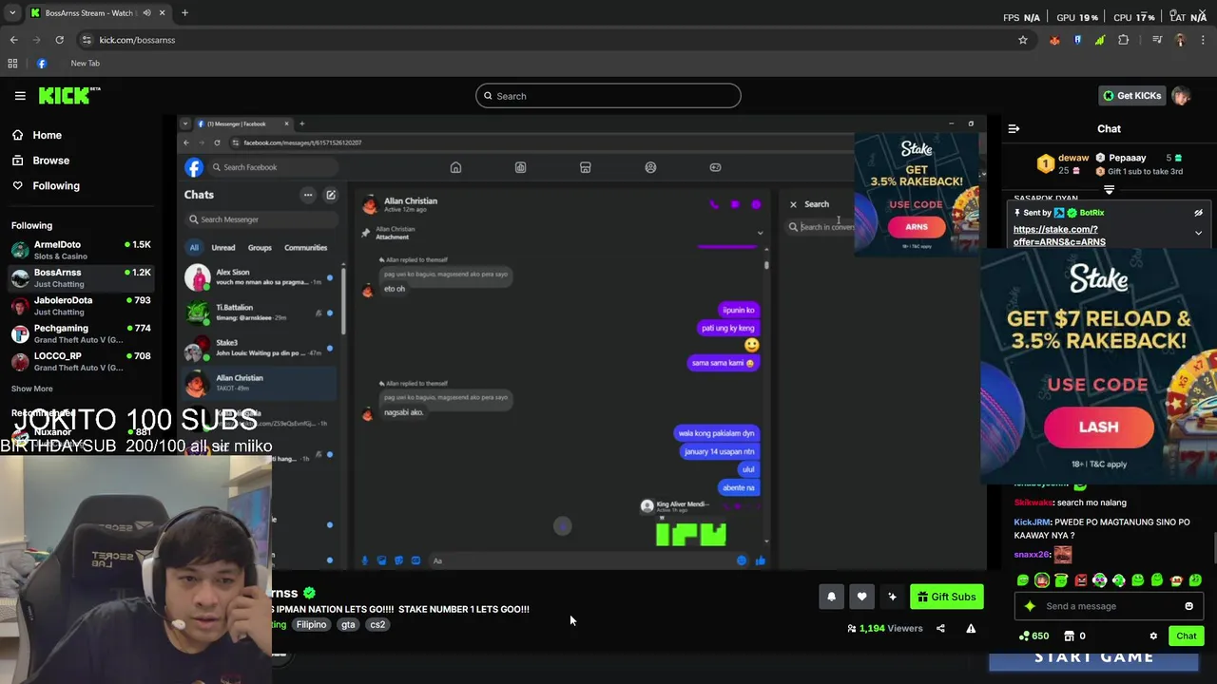
Task: Click first green quick emote
Action: pos(1023,579)
